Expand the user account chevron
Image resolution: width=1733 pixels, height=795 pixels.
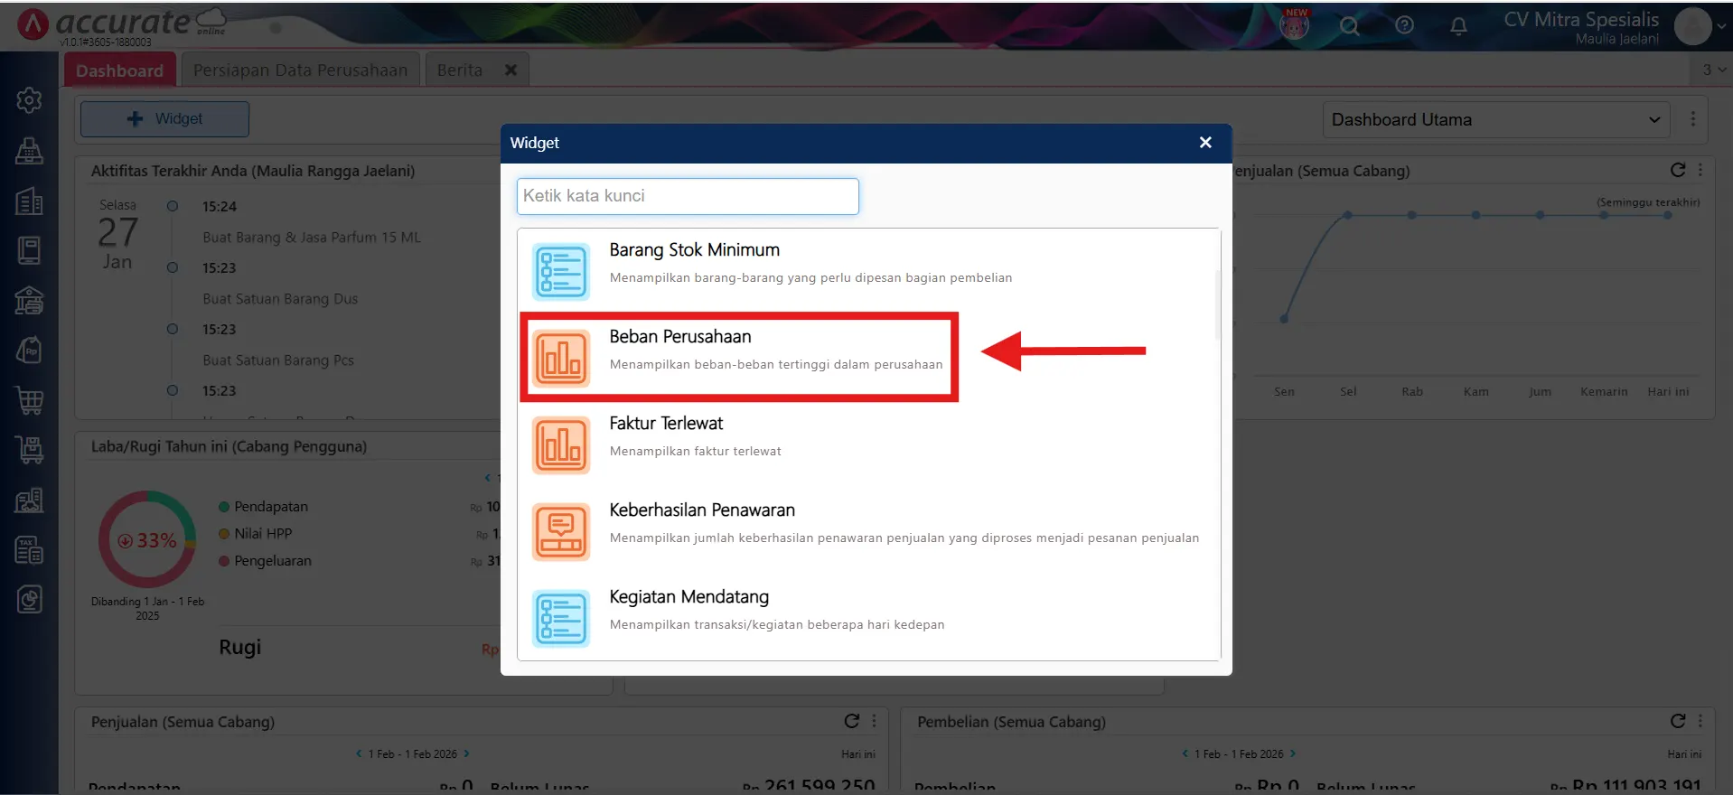pyautogui.click(x=1722, y=26)
